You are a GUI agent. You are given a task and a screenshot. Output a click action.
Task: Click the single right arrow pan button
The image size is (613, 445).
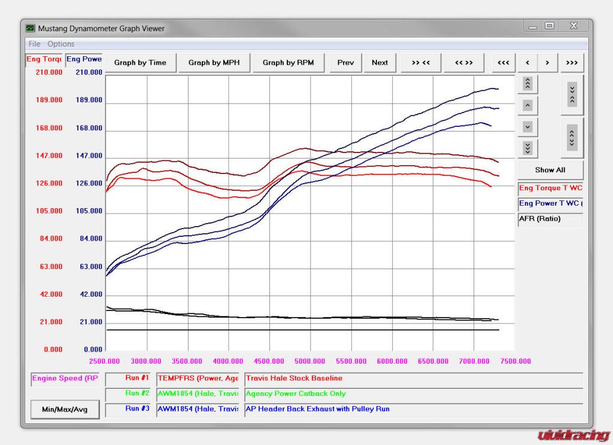pyautogui.click(x=547, y=63)
